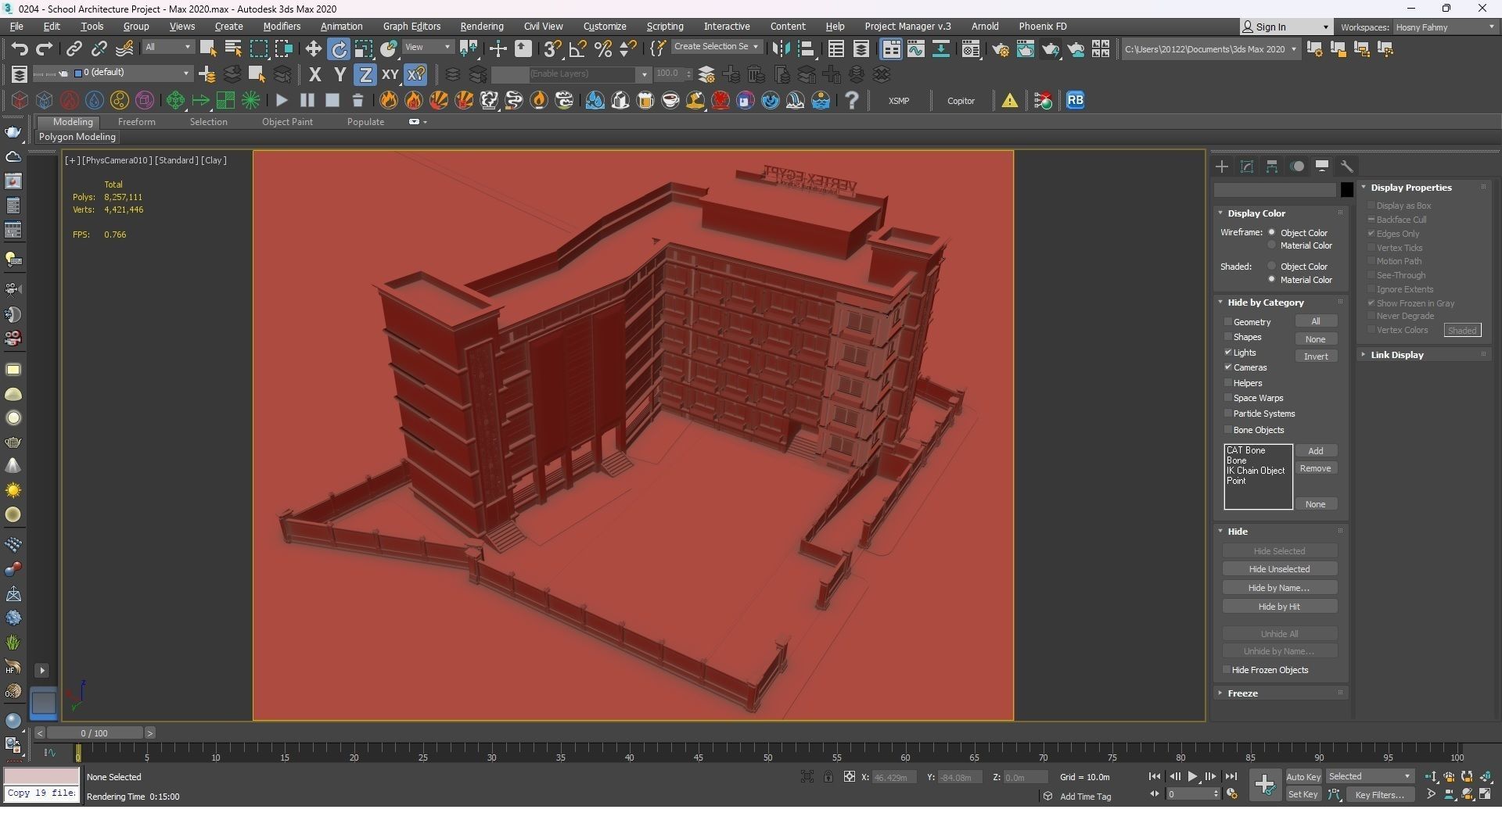1502x813 pixels.
Task: Open the Phoenix FD menu
Action: 1043,27
